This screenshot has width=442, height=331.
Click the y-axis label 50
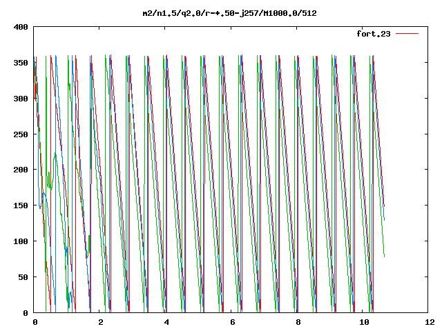[23, 277]
